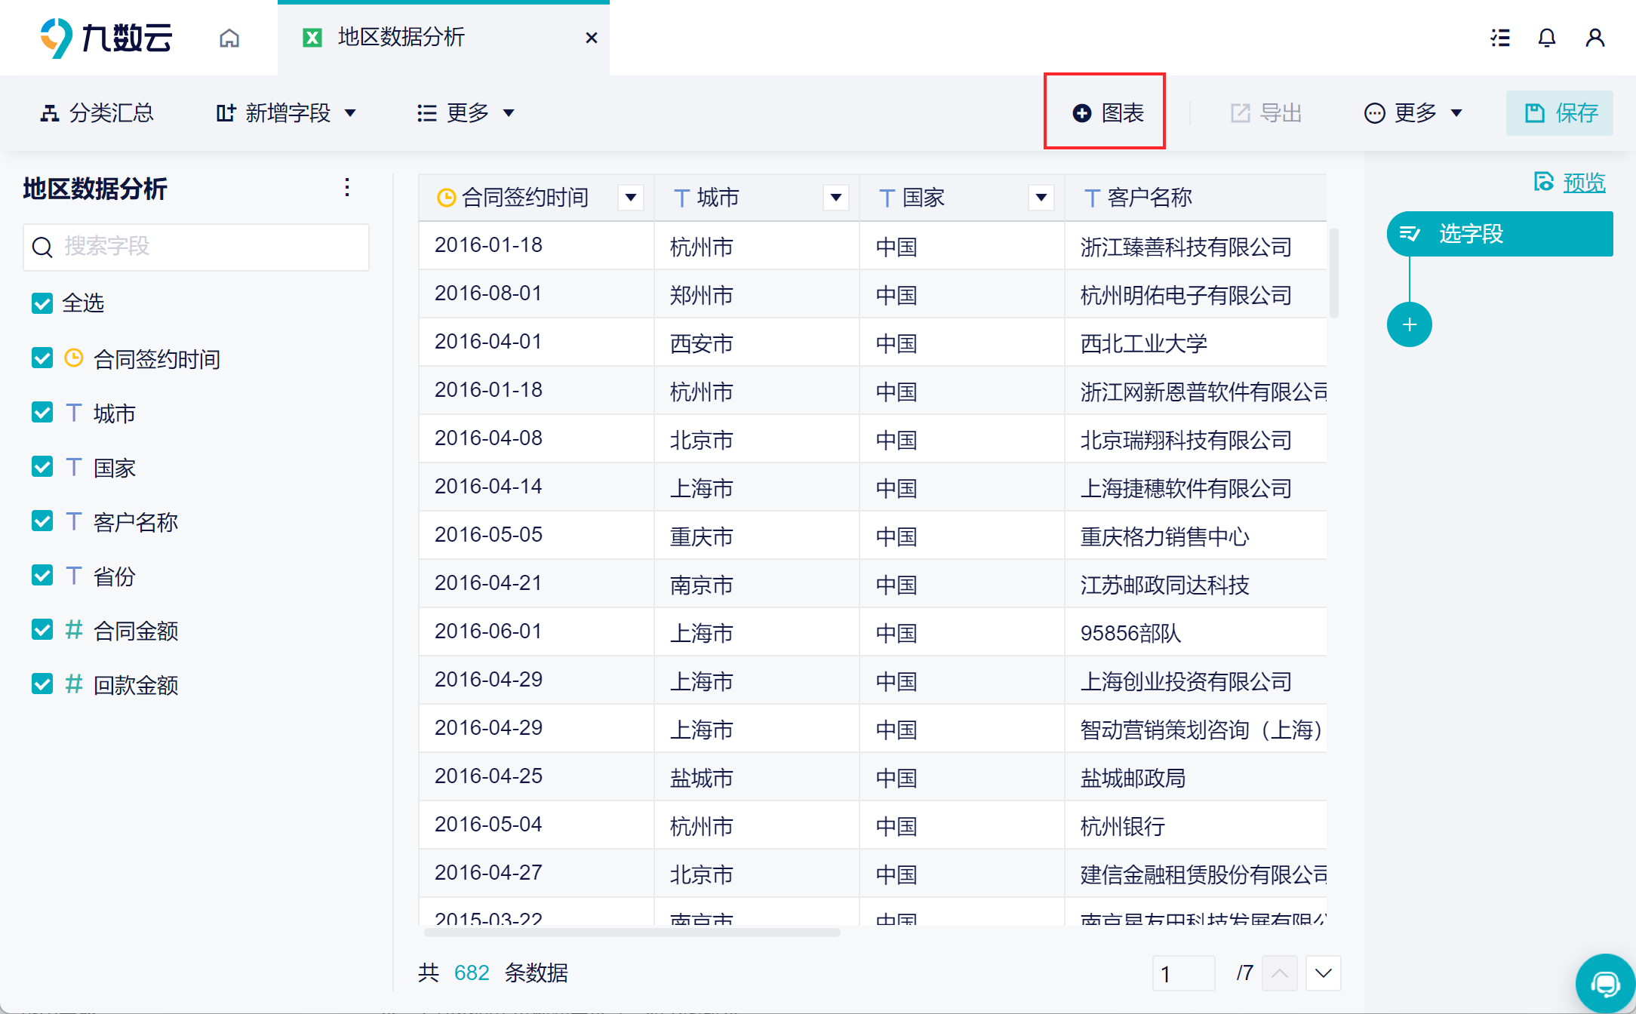Open the 城市 column header dropdown arrow

coord(835,198)
